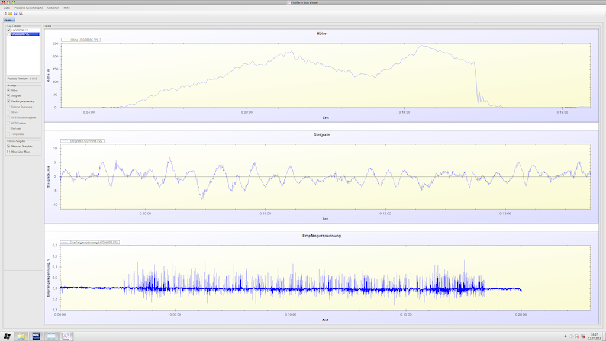Image resolution: width=606 pixels, height=341 pixels.
Task: Choose 'Meter ab Startplatz' radio option
Action: pyautogui.click(x=8, y=146)
